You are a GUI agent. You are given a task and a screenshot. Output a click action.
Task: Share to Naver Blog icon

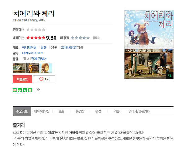tap(15, 90)
